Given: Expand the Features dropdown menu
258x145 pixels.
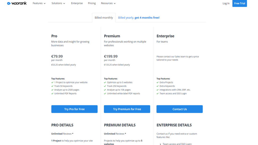Looking at the screenshot, I should 39,3.
